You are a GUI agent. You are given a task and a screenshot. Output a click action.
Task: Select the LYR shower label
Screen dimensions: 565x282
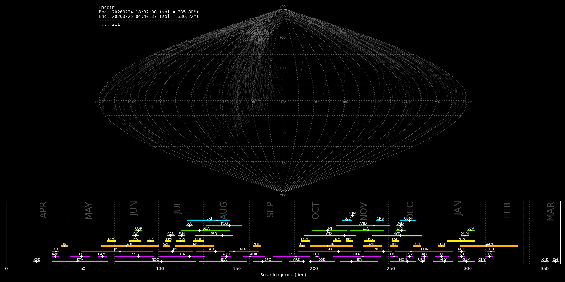point(55,249)
